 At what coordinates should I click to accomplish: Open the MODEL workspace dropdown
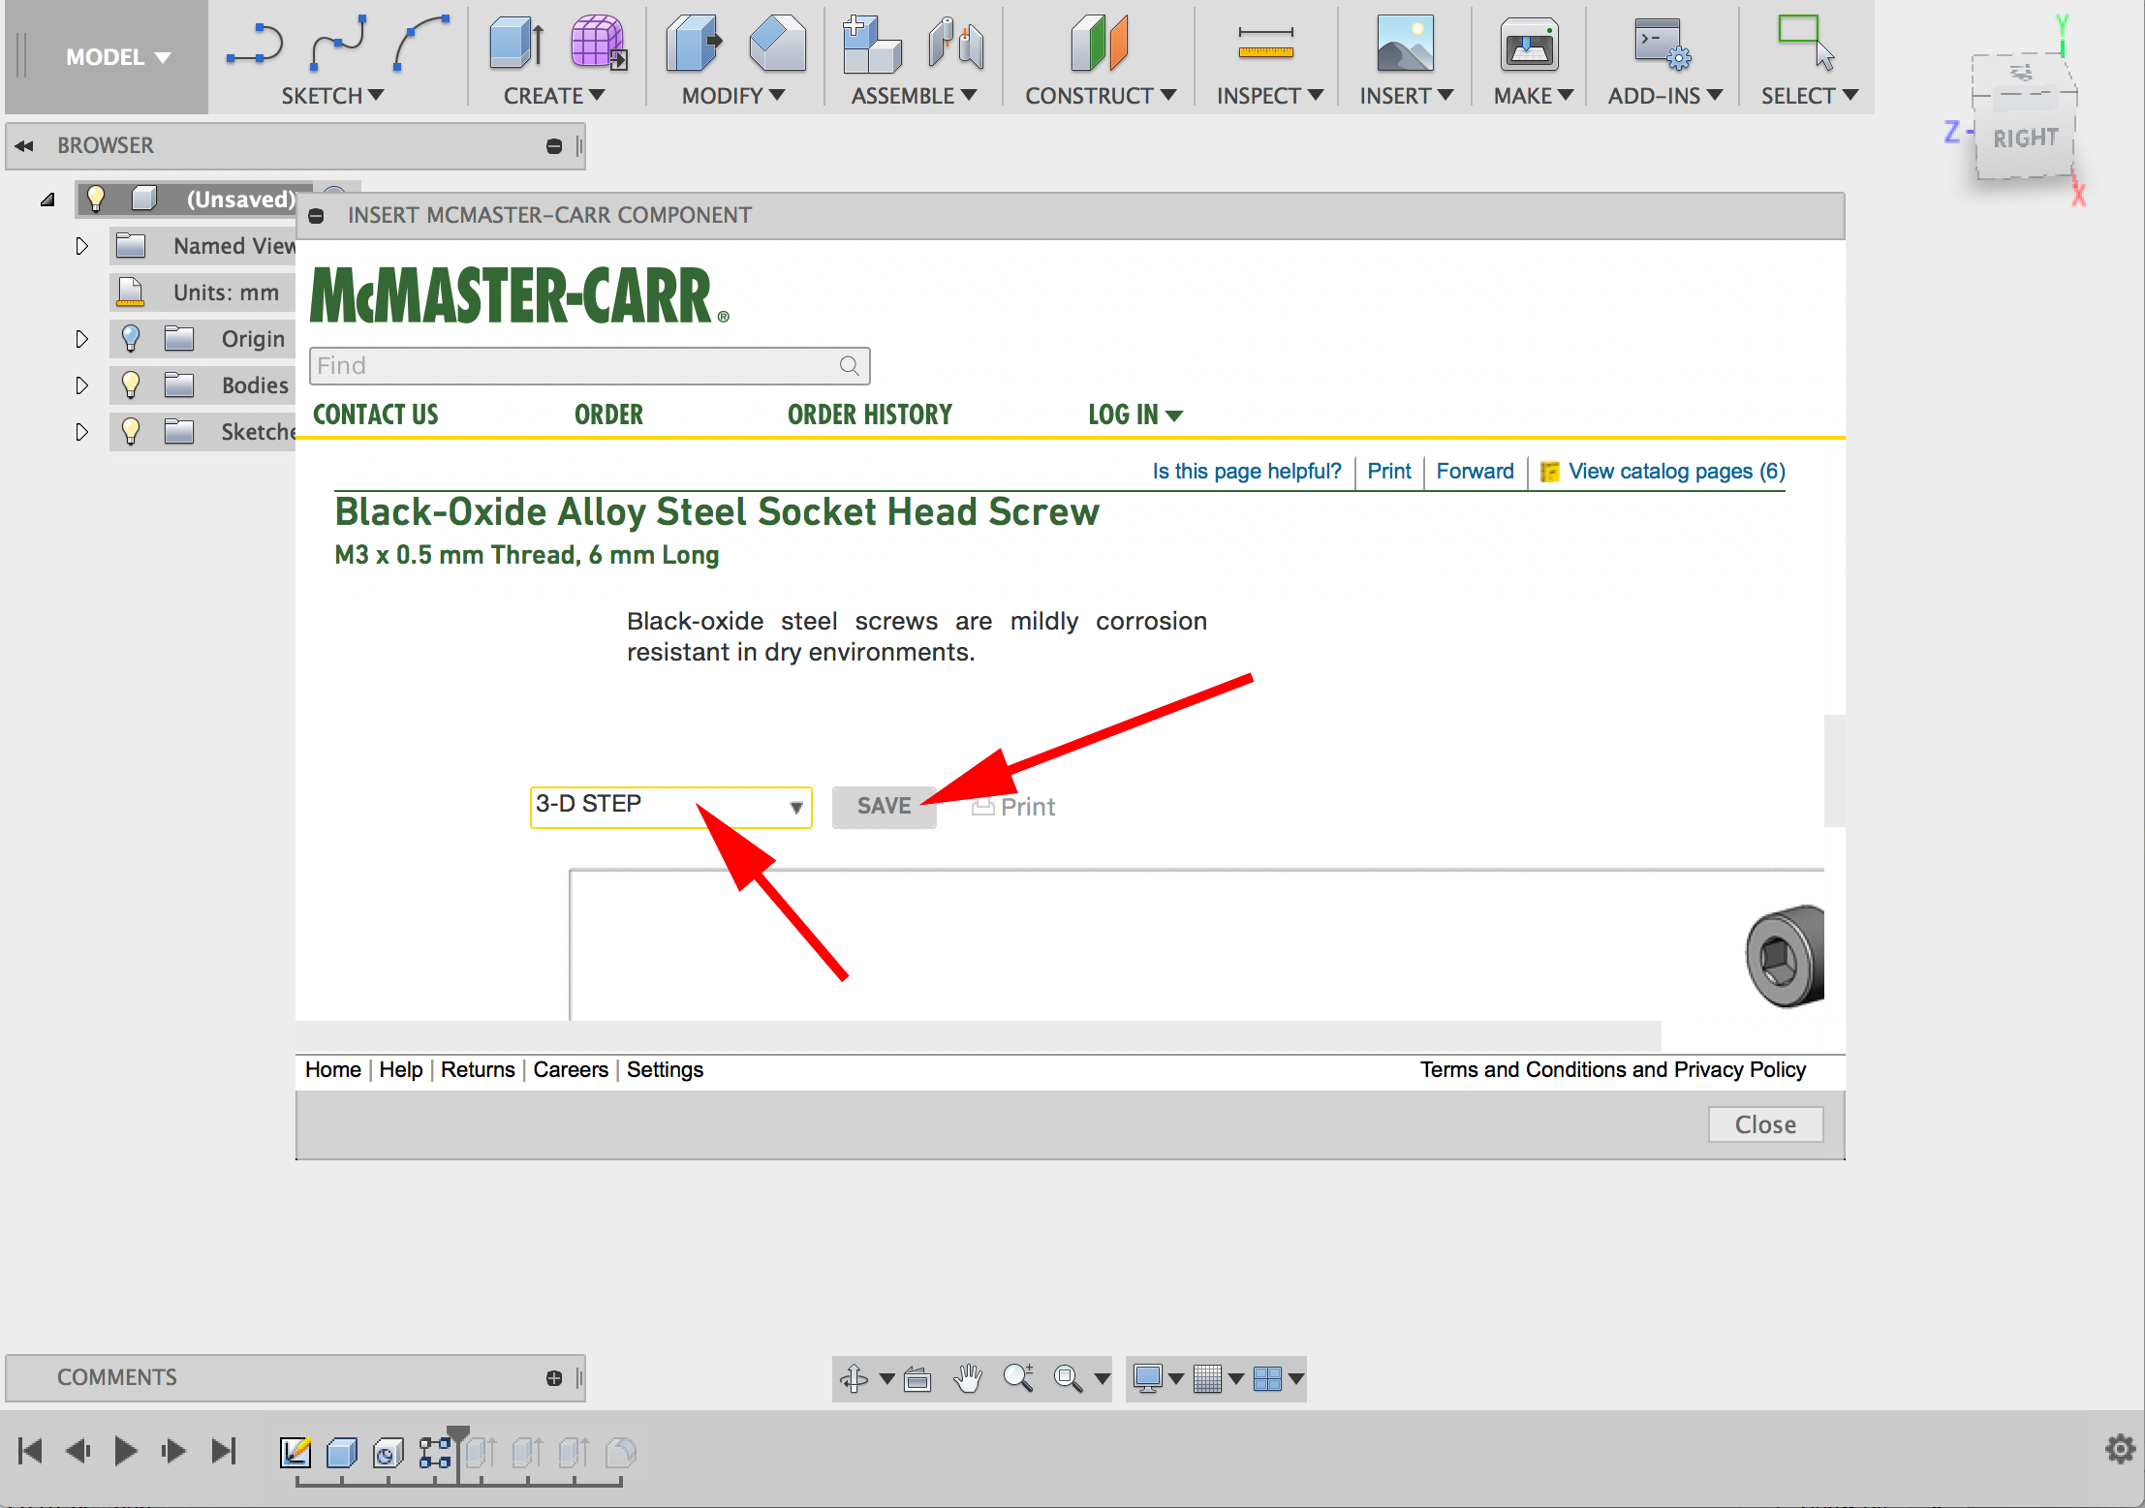pos(117,57)
